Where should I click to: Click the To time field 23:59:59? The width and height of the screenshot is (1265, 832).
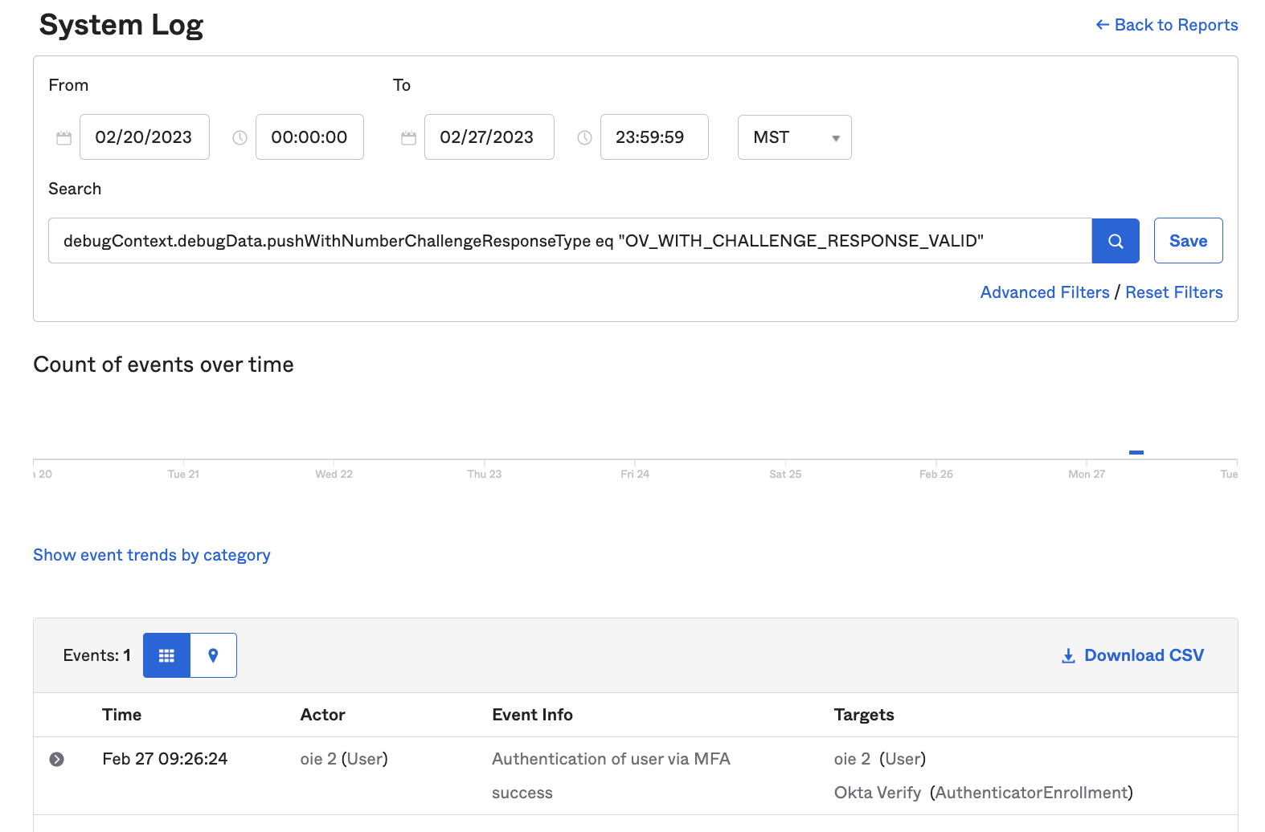(653, 137)
